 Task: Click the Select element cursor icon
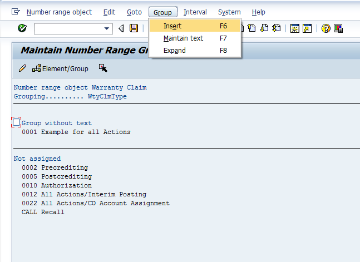coord(103,68)
